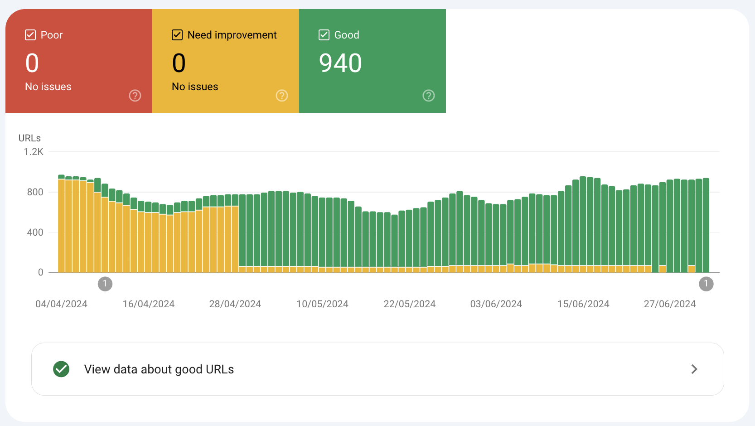The width and height of the screenshot is (755, 426).
Task: Click the help icon on the Poor card
Action: coord(135,96)
